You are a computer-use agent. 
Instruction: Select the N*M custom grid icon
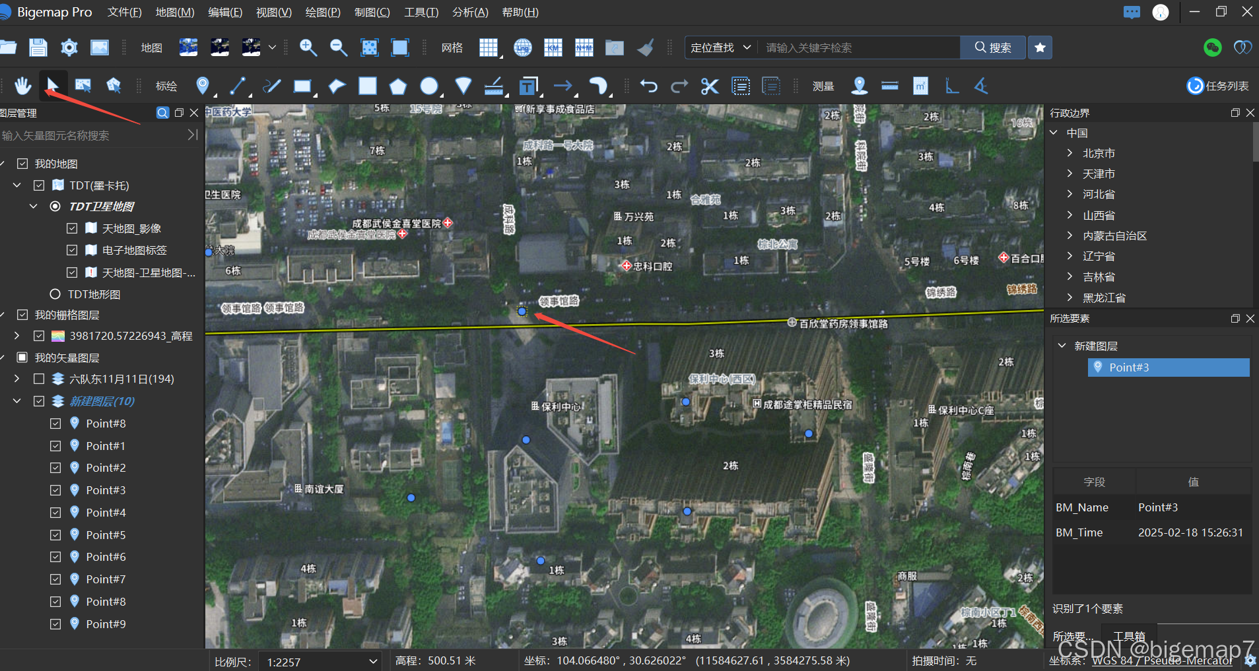tap(584, 48)
